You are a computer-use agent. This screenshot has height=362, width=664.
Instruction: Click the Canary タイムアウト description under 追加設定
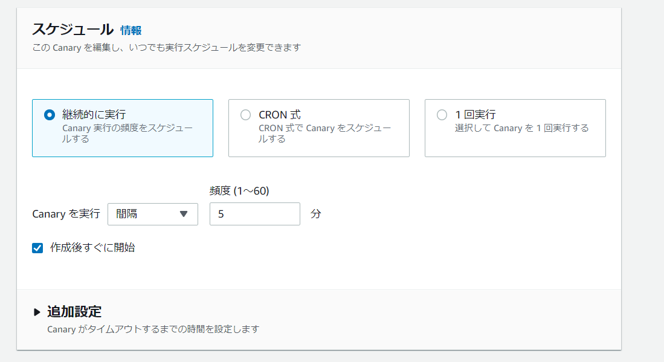[x=153, y=329]
